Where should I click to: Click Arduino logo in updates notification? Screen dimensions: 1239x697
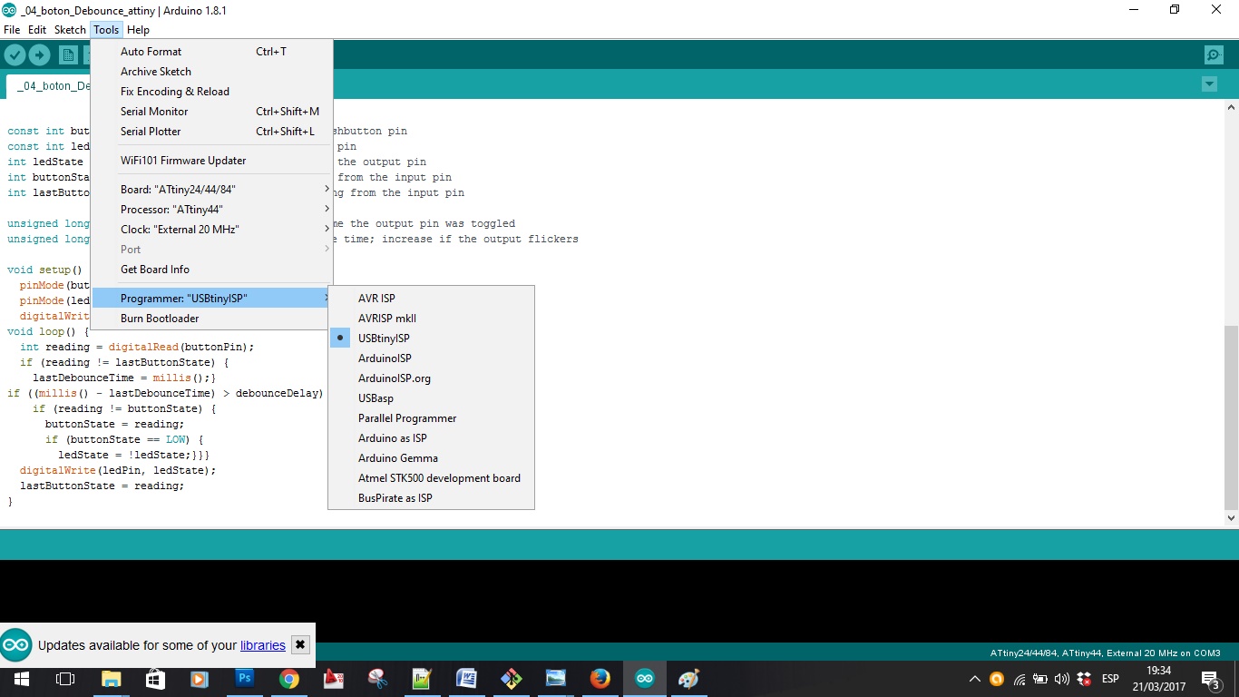point(16,645)
